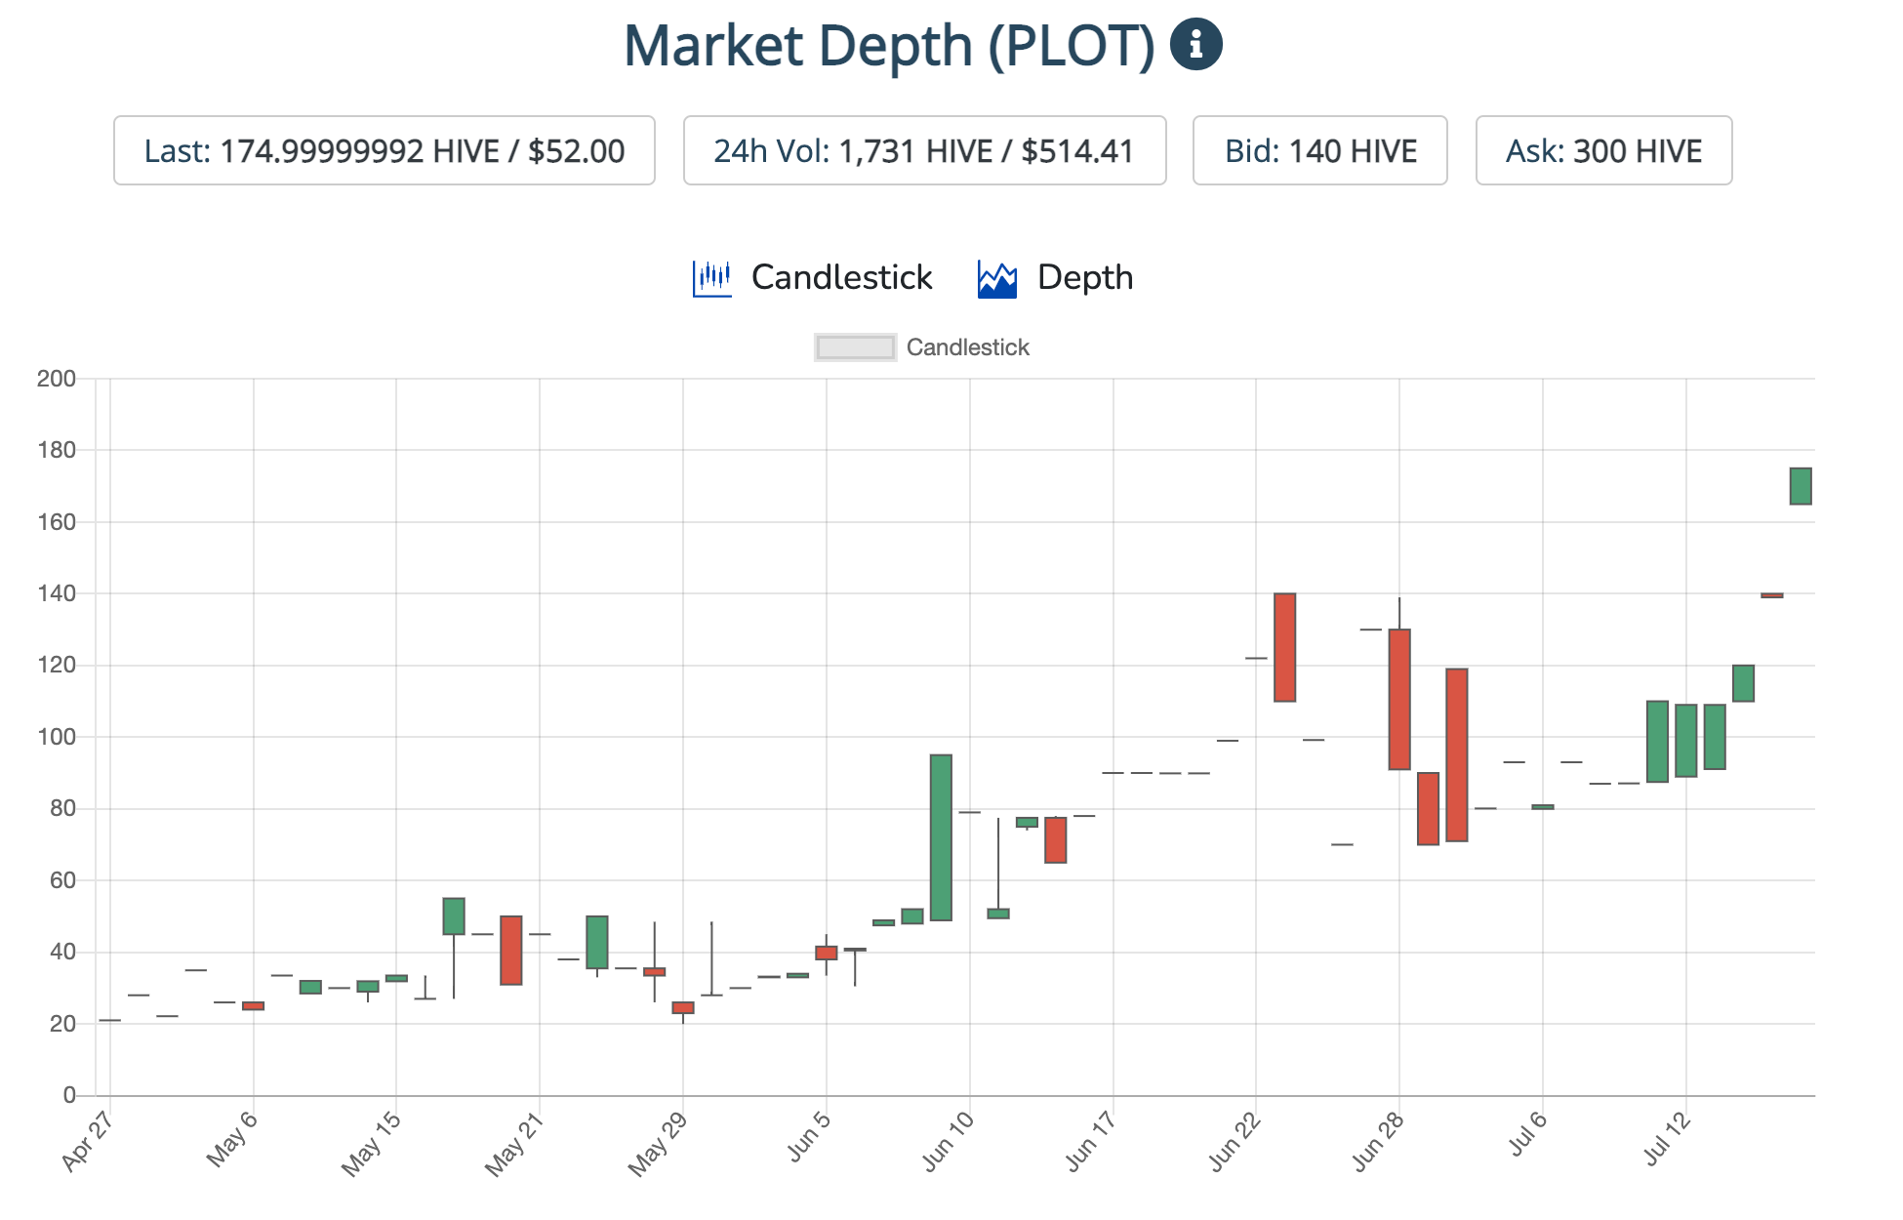Click the y-axis value 20

(62, 1024)
